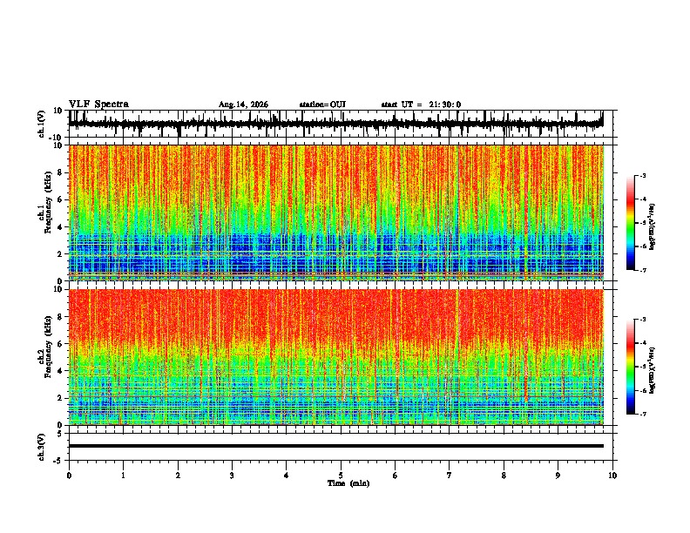Click the "-3" label on ch.1 colorbar
Image resolution: width=690 pixels, height=533 pixels.
[x=642, y=175]
